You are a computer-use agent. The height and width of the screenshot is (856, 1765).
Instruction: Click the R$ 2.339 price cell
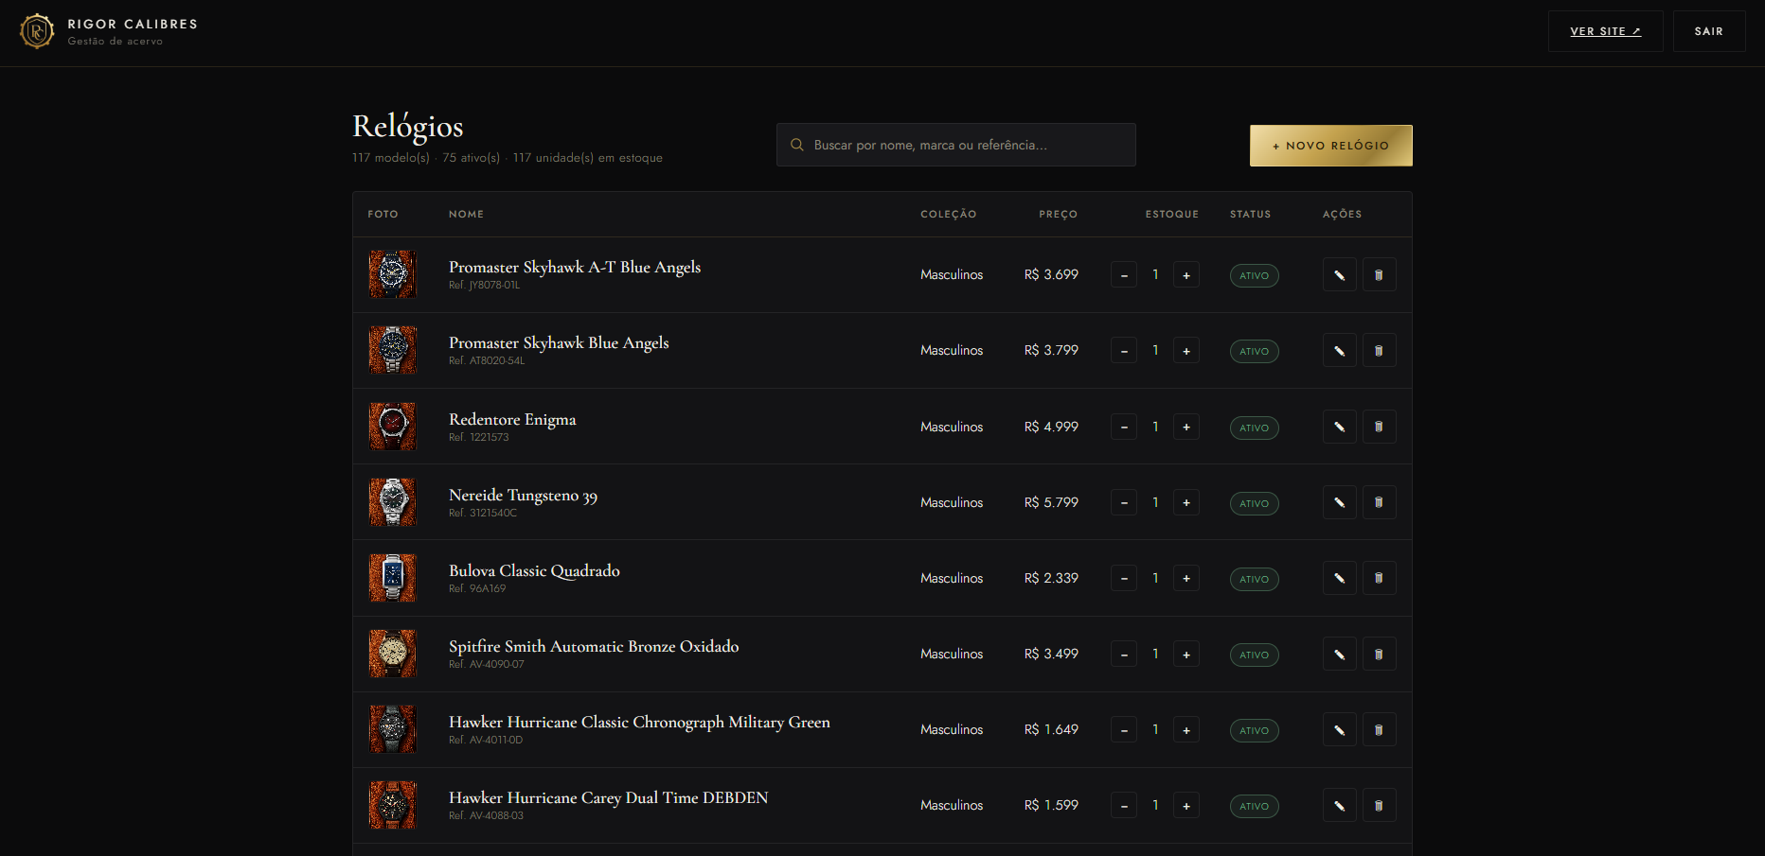[x=1051, y=578]
